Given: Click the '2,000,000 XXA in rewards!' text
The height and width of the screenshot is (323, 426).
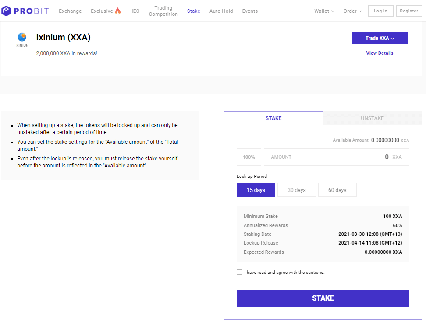Looking at the screenshot, I should point(67,53).
